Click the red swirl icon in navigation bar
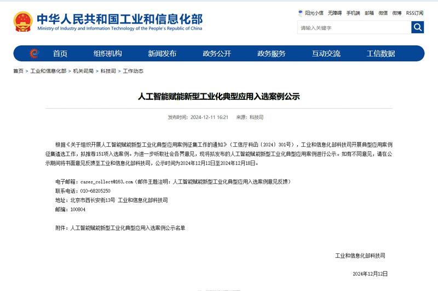 (34, 54)
